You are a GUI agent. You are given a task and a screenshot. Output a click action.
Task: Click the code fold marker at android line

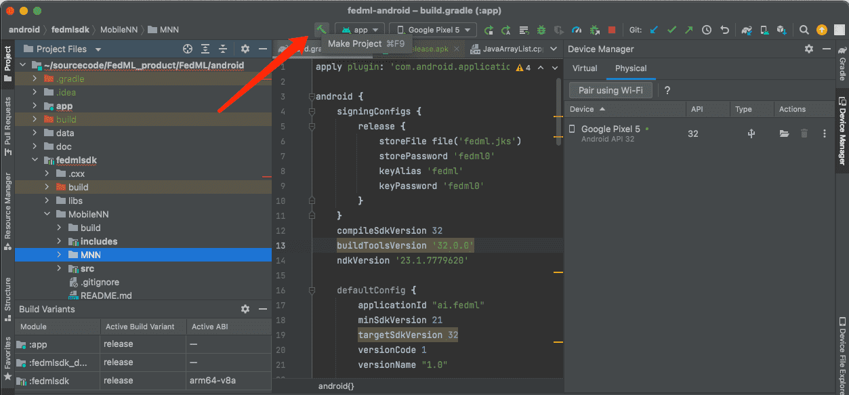(310, 97)
